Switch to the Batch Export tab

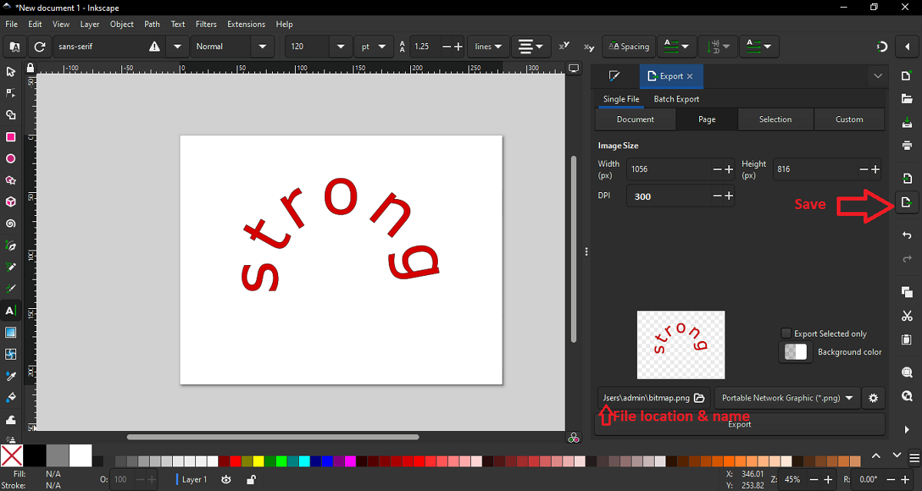coord(676,98)
